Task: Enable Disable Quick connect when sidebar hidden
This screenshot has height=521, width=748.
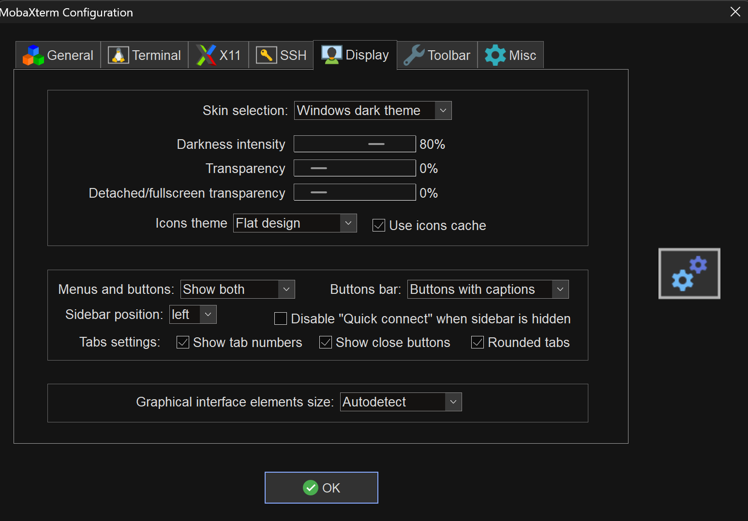Action: click(281, 318)
